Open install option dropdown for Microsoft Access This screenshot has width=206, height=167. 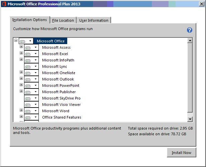pos(31,47)
